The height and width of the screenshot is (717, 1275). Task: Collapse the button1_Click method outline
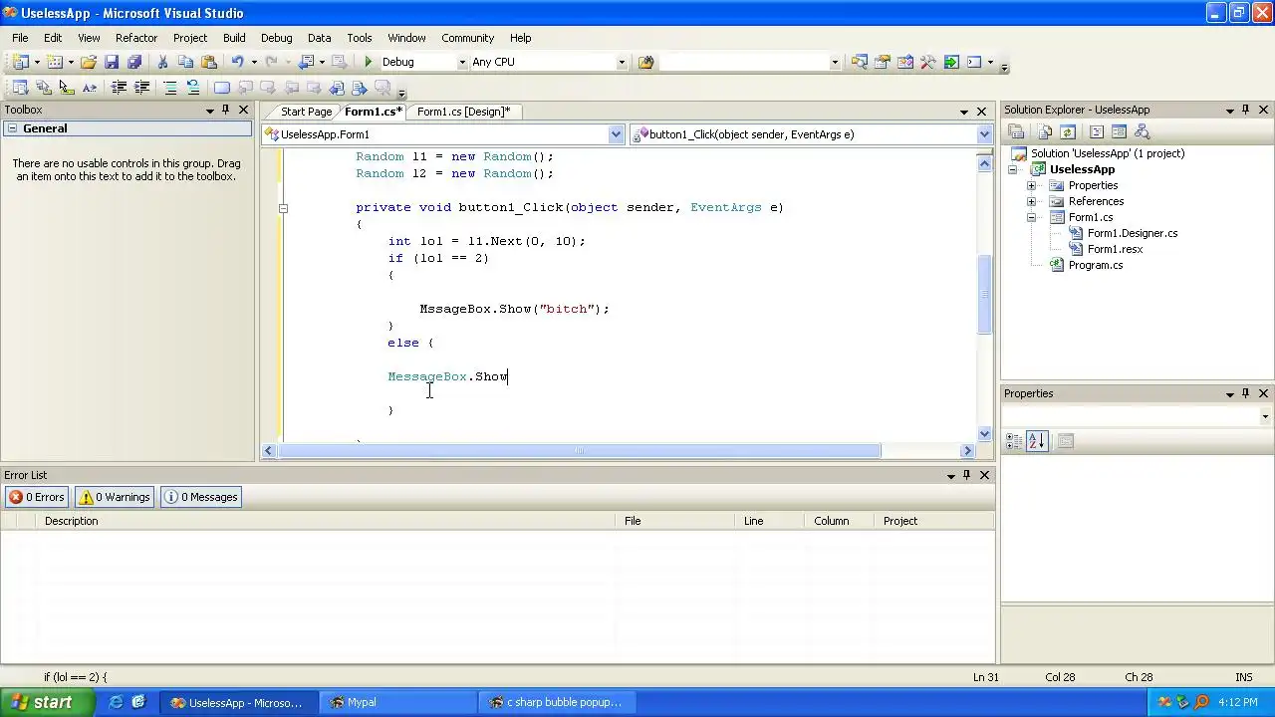283,208
